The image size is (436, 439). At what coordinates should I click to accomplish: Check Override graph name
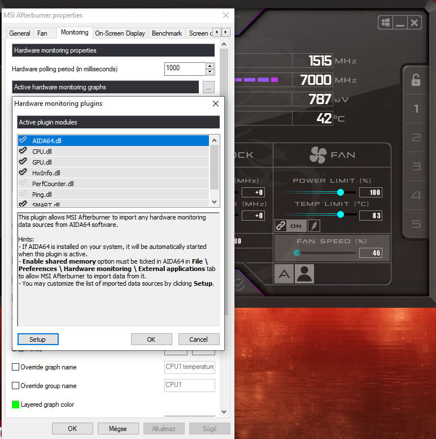pyautogui.click(x=16, y=367)
